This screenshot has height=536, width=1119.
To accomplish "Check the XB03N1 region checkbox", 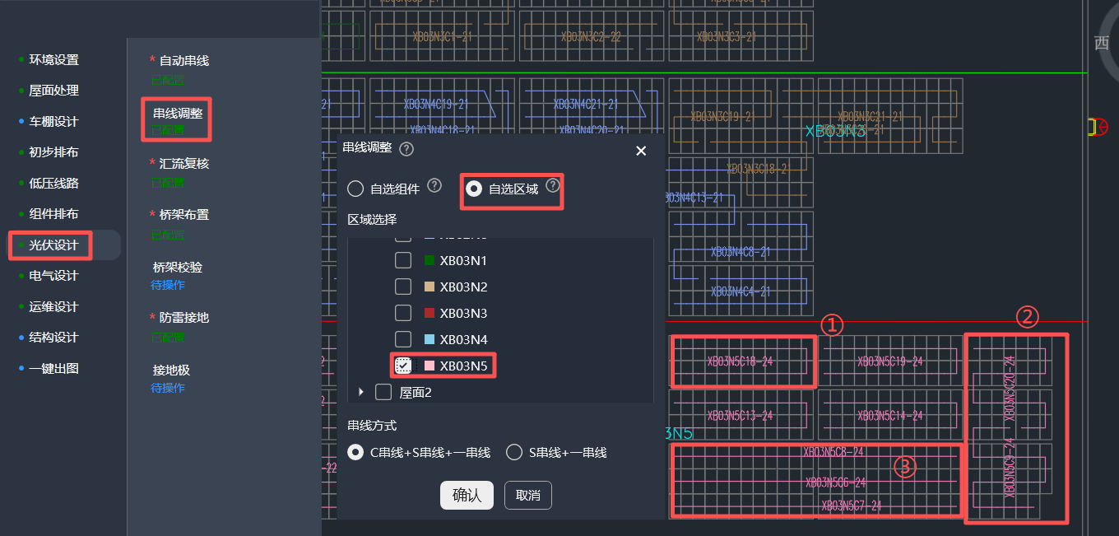I will pos(403,261).
